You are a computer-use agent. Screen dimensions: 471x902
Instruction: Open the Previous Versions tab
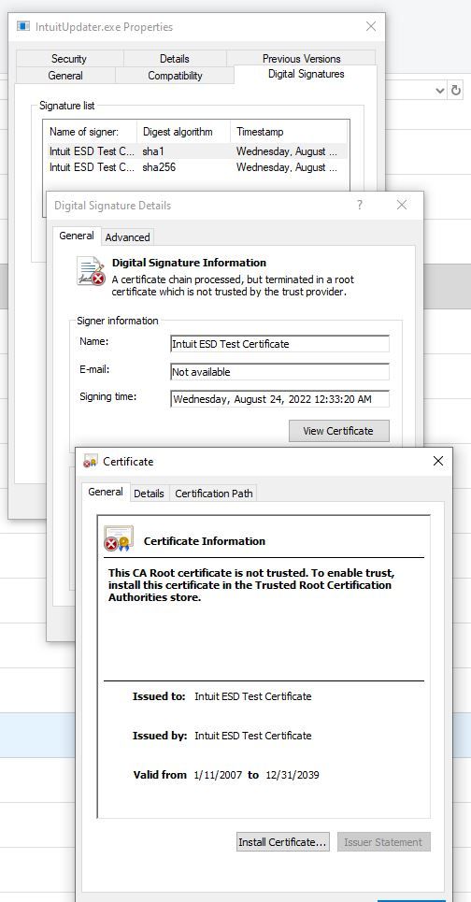(x=301, y=59)
